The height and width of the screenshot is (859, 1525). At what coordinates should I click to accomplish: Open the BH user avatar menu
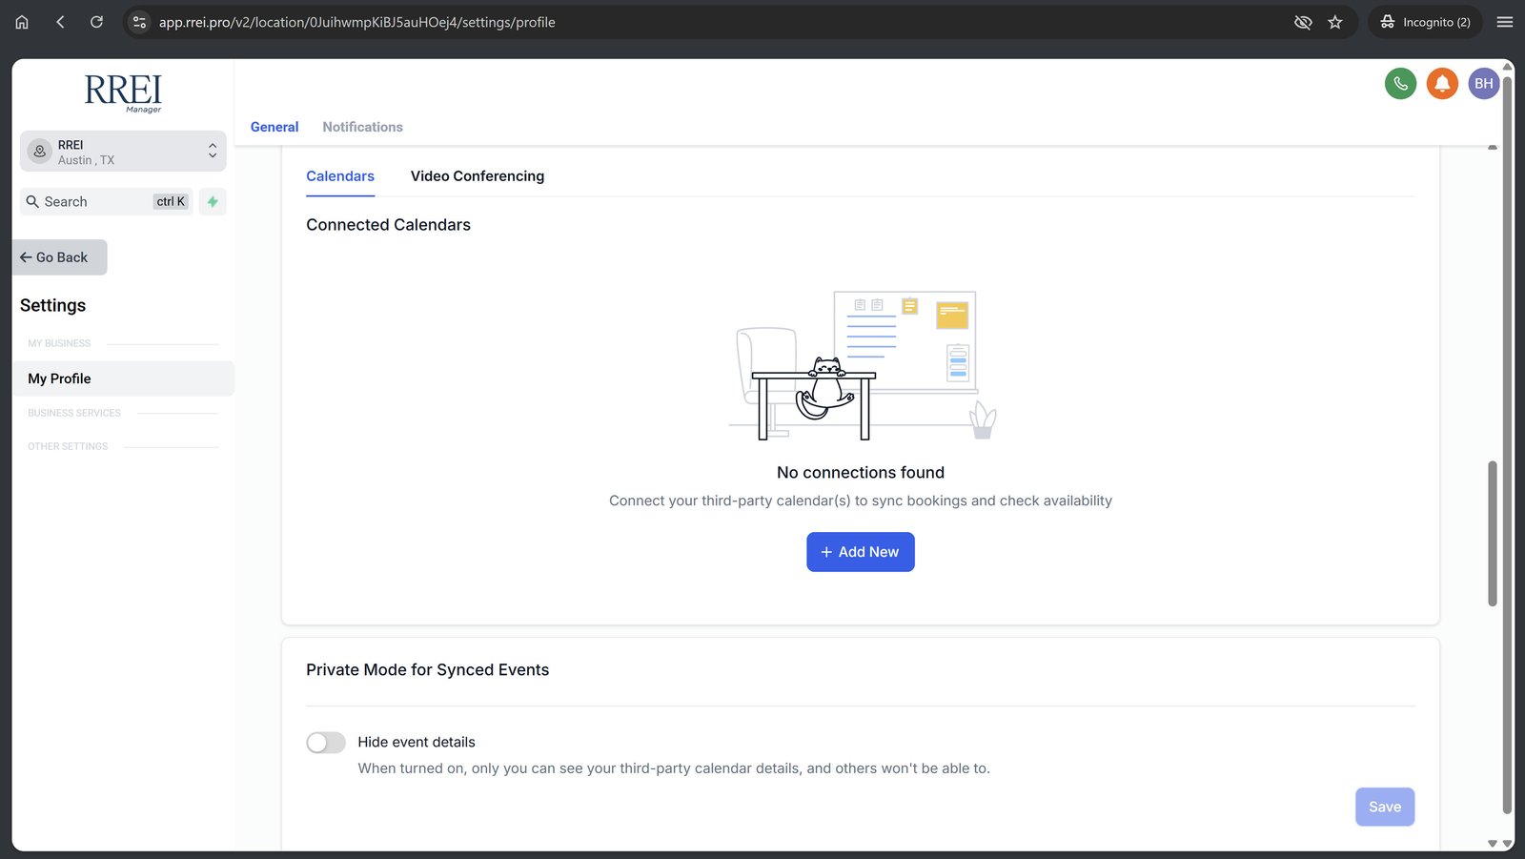pyautogui.click(x=1484, y=84)
